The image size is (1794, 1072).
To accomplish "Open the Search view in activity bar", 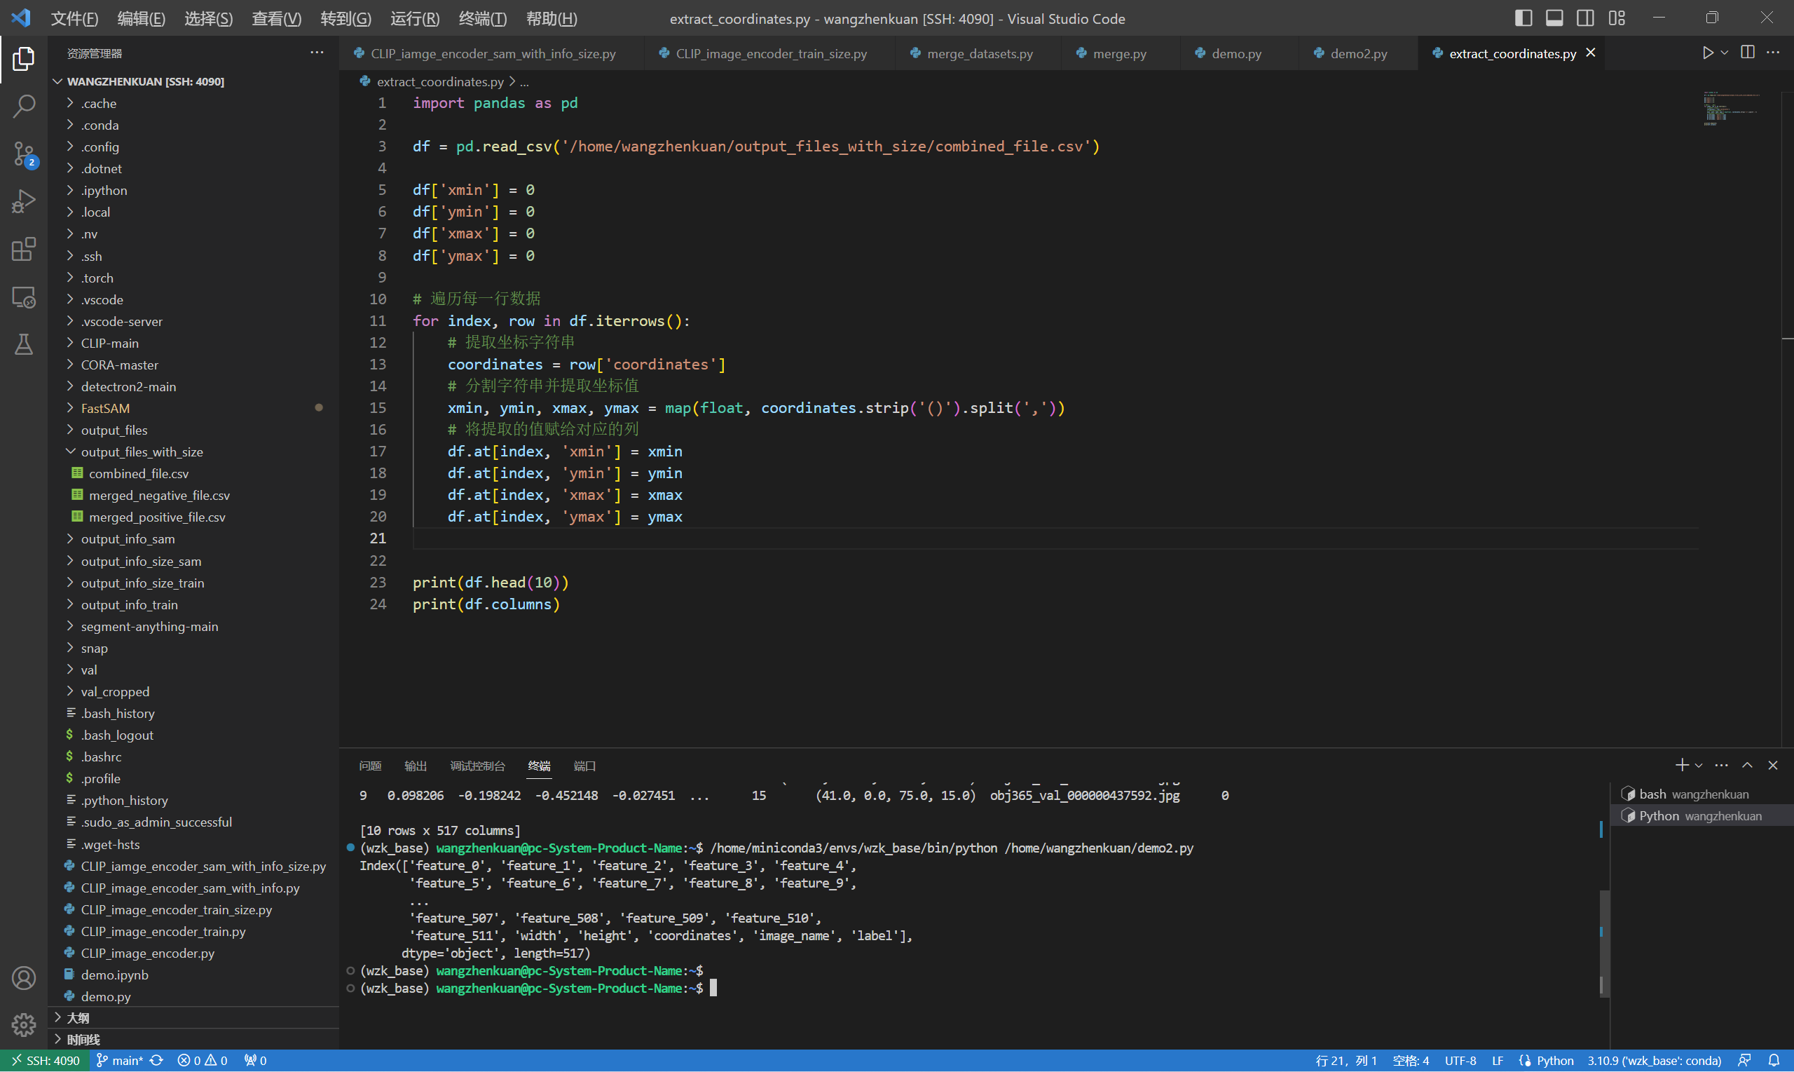I will click(x=24, y=106).
